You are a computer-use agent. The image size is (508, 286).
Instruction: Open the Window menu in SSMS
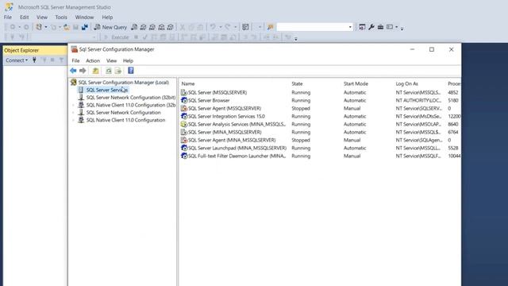click(84, 17)
